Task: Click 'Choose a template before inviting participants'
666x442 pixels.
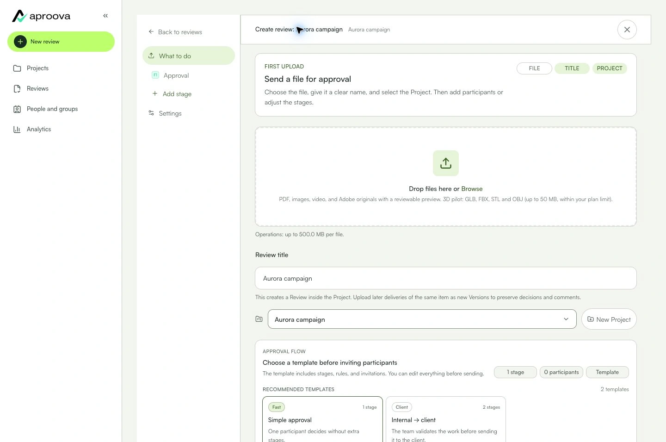Action: click(x=330, y=362)
